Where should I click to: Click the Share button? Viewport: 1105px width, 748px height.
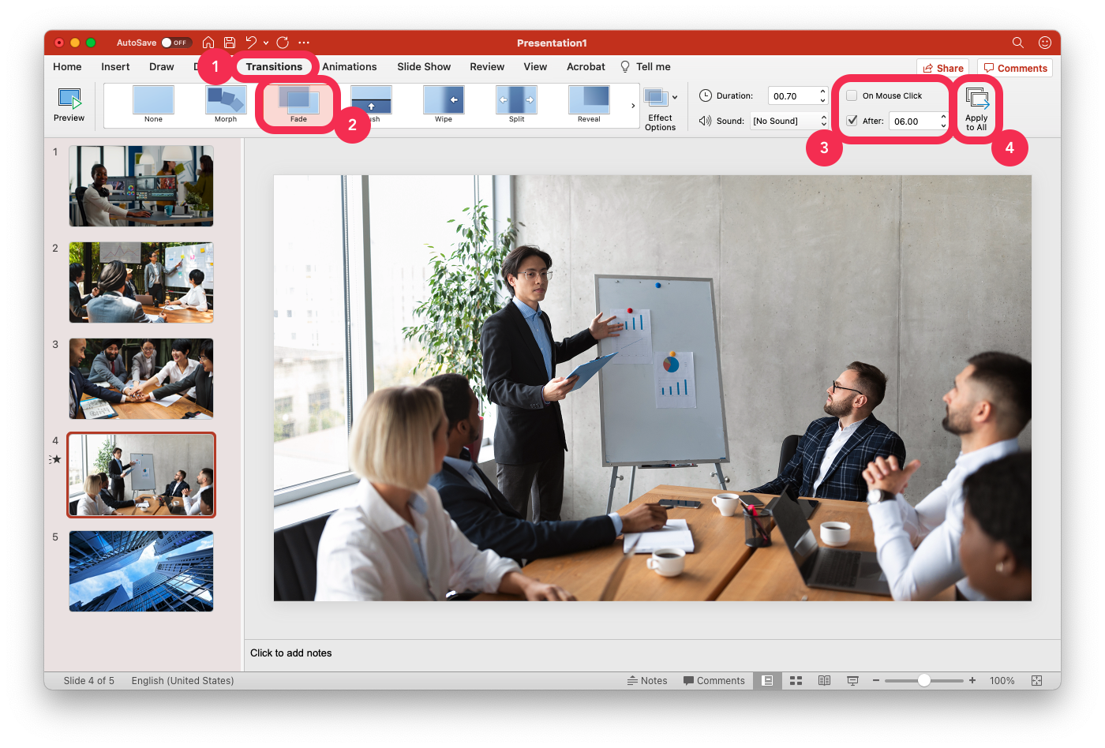click(x=942, y=67)
